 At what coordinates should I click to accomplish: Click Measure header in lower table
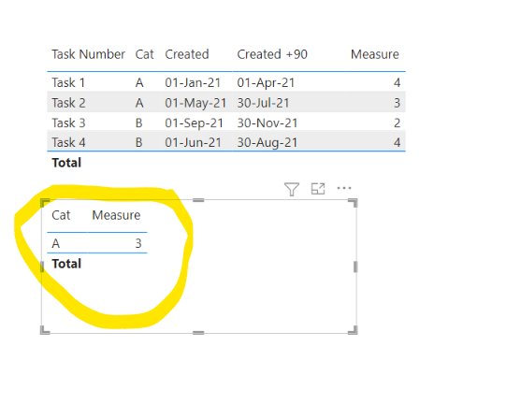116,215
